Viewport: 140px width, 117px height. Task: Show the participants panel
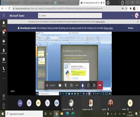[94, 85]
